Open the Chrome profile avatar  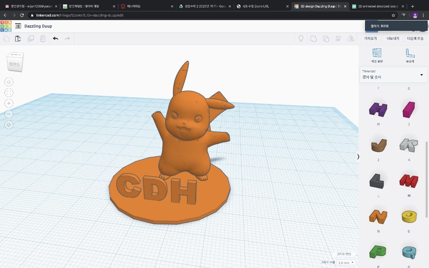coord(415,15)
